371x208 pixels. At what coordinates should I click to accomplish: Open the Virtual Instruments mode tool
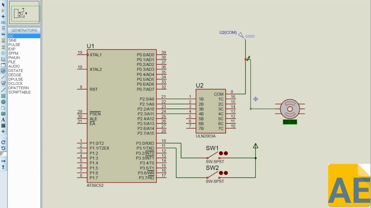3,83
